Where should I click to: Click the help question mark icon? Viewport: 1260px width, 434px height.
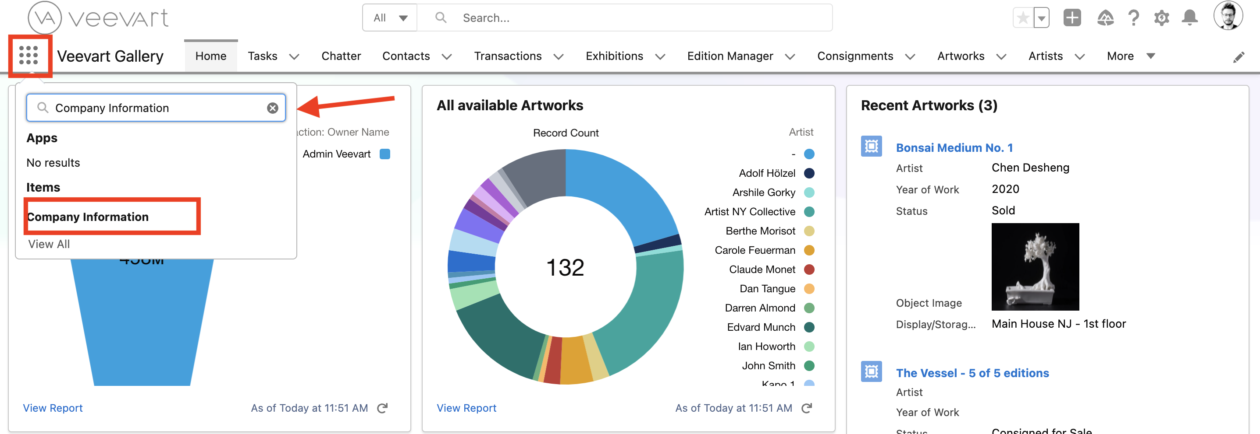pyautogui.click(x=1133, y=18)
